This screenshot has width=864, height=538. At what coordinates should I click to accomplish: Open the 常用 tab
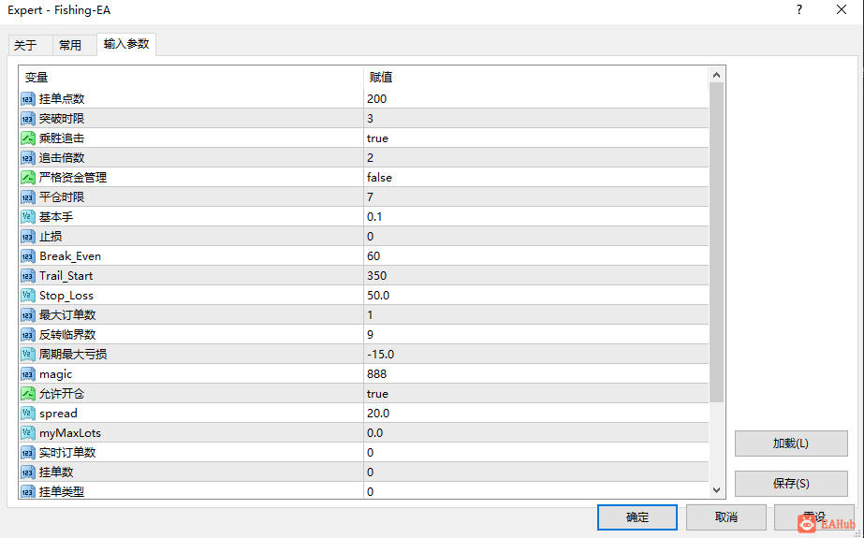coord(70,46)
